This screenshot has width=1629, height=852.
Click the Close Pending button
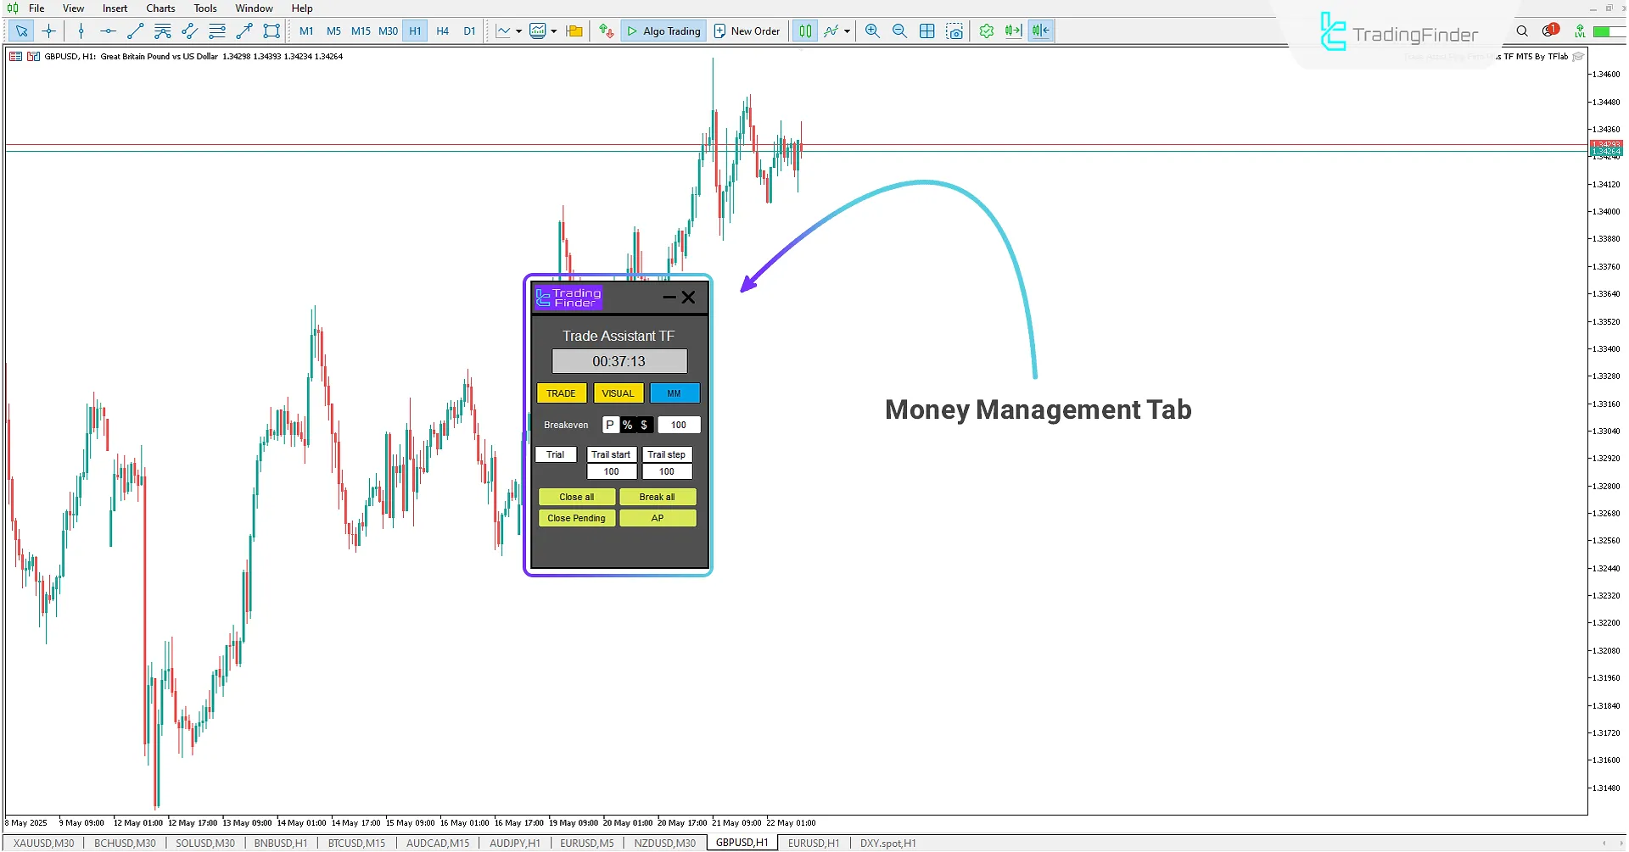coord(576,518)
